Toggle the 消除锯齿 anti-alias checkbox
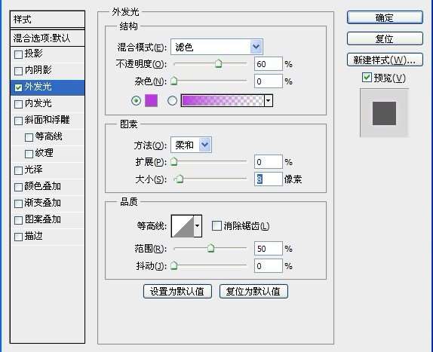 pyautogui.click(x=216, y=225)
